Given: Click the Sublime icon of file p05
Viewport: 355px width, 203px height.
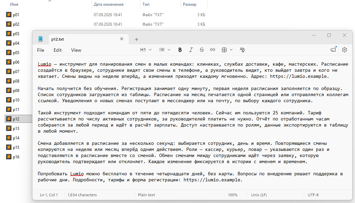Looking at the screenshot, I should coord(8,52).
